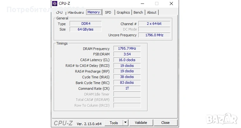The height and width of the screenshot is (128, 241).
Task: Close CPU-Z with the title bar X
Action: 171,4
